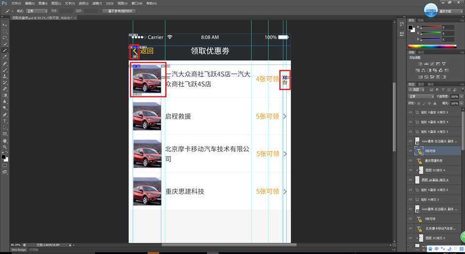The image size is (465, 254).
Task: Add a Hue/Saturation adjustment
Action: 418,70
